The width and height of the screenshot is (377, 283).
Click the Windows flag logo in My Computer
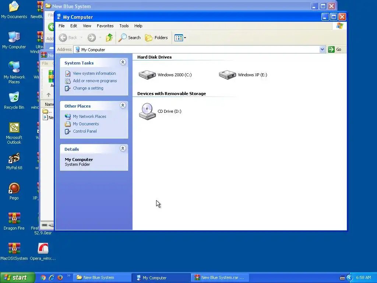tap(340, 26)
